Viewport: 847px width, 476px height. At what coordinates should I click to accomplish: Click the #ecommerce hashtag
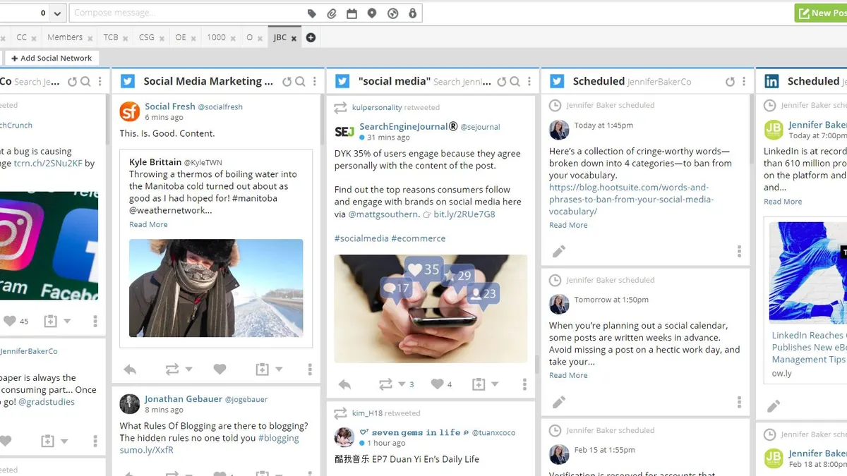(x=419, y=238)
